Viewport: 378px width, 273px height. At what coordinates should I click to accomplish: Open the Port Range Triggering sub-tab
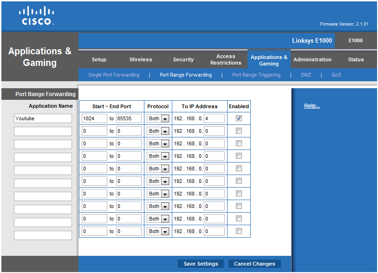256,75
